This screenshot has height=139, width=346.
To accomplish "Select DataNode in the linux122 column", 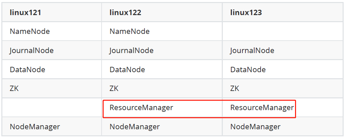I will point(127,70).
